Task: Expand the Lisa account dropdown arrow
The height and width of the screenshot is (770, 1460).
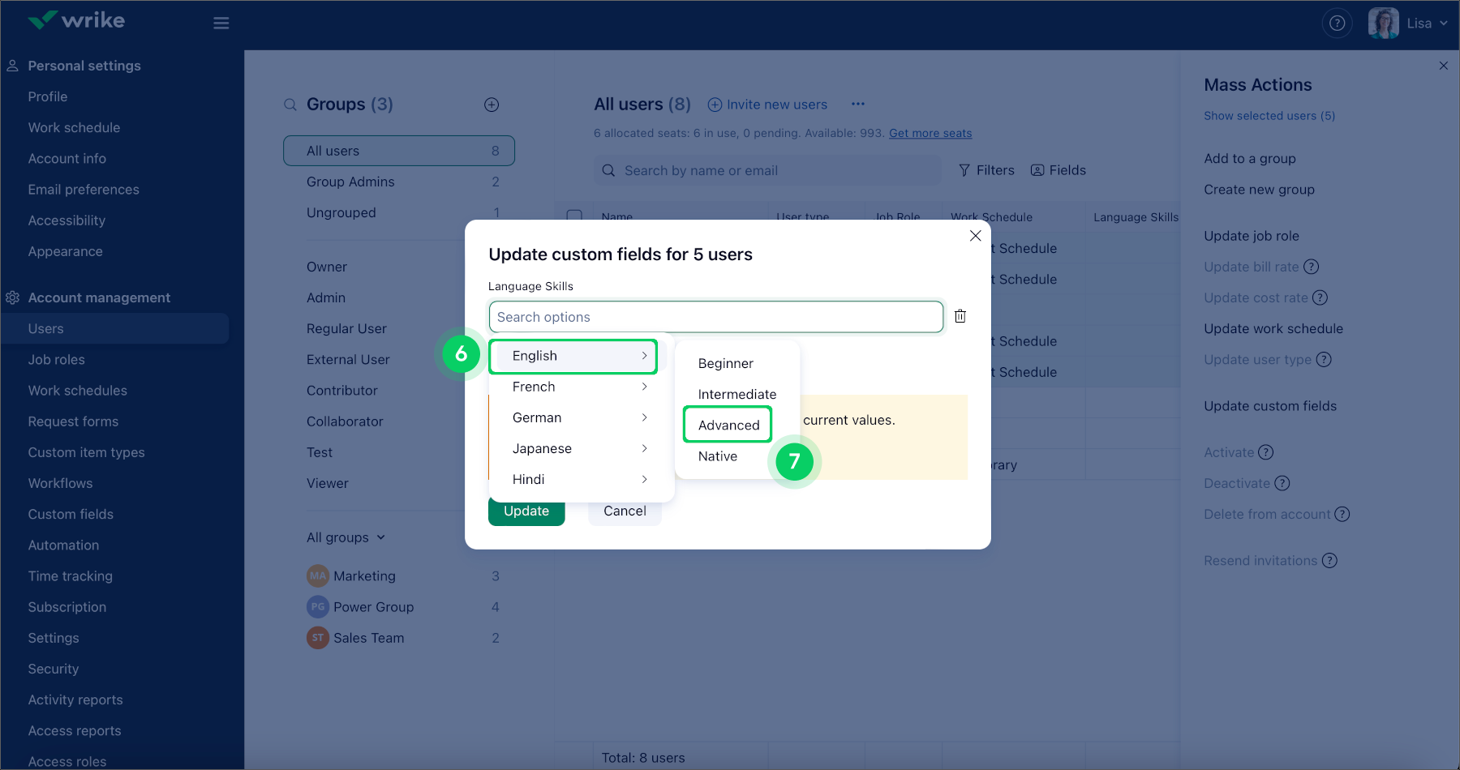Action: pyautogui.click(x=1443, y=24)
